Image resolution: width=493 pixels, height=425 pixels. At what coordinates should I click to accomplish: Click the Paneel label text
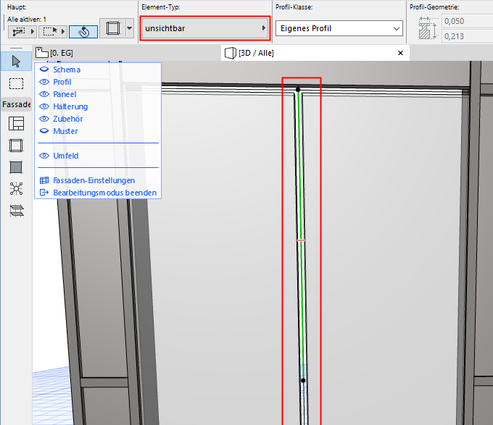[65, 94]
